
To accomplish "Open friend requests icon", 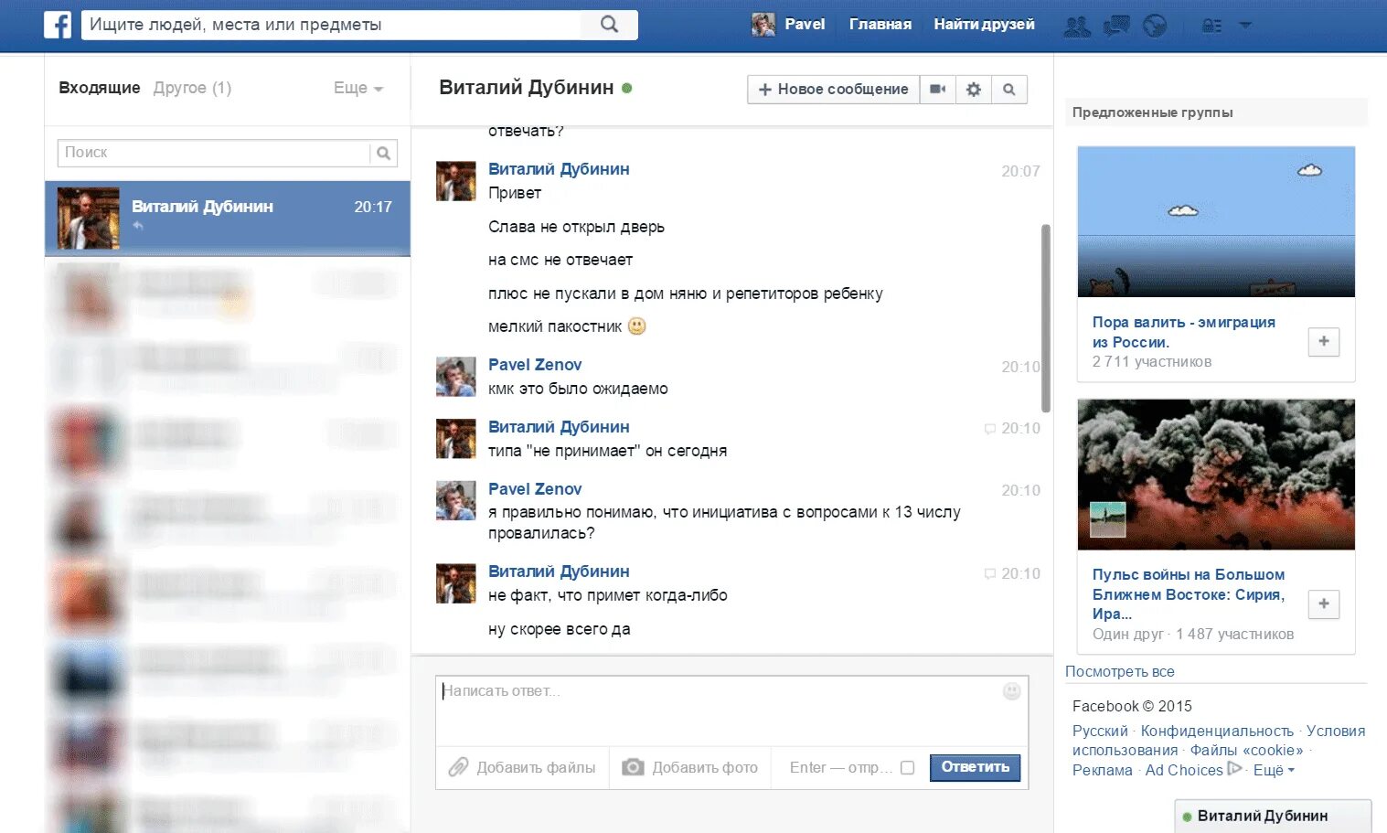I will tap(1077, 26).
